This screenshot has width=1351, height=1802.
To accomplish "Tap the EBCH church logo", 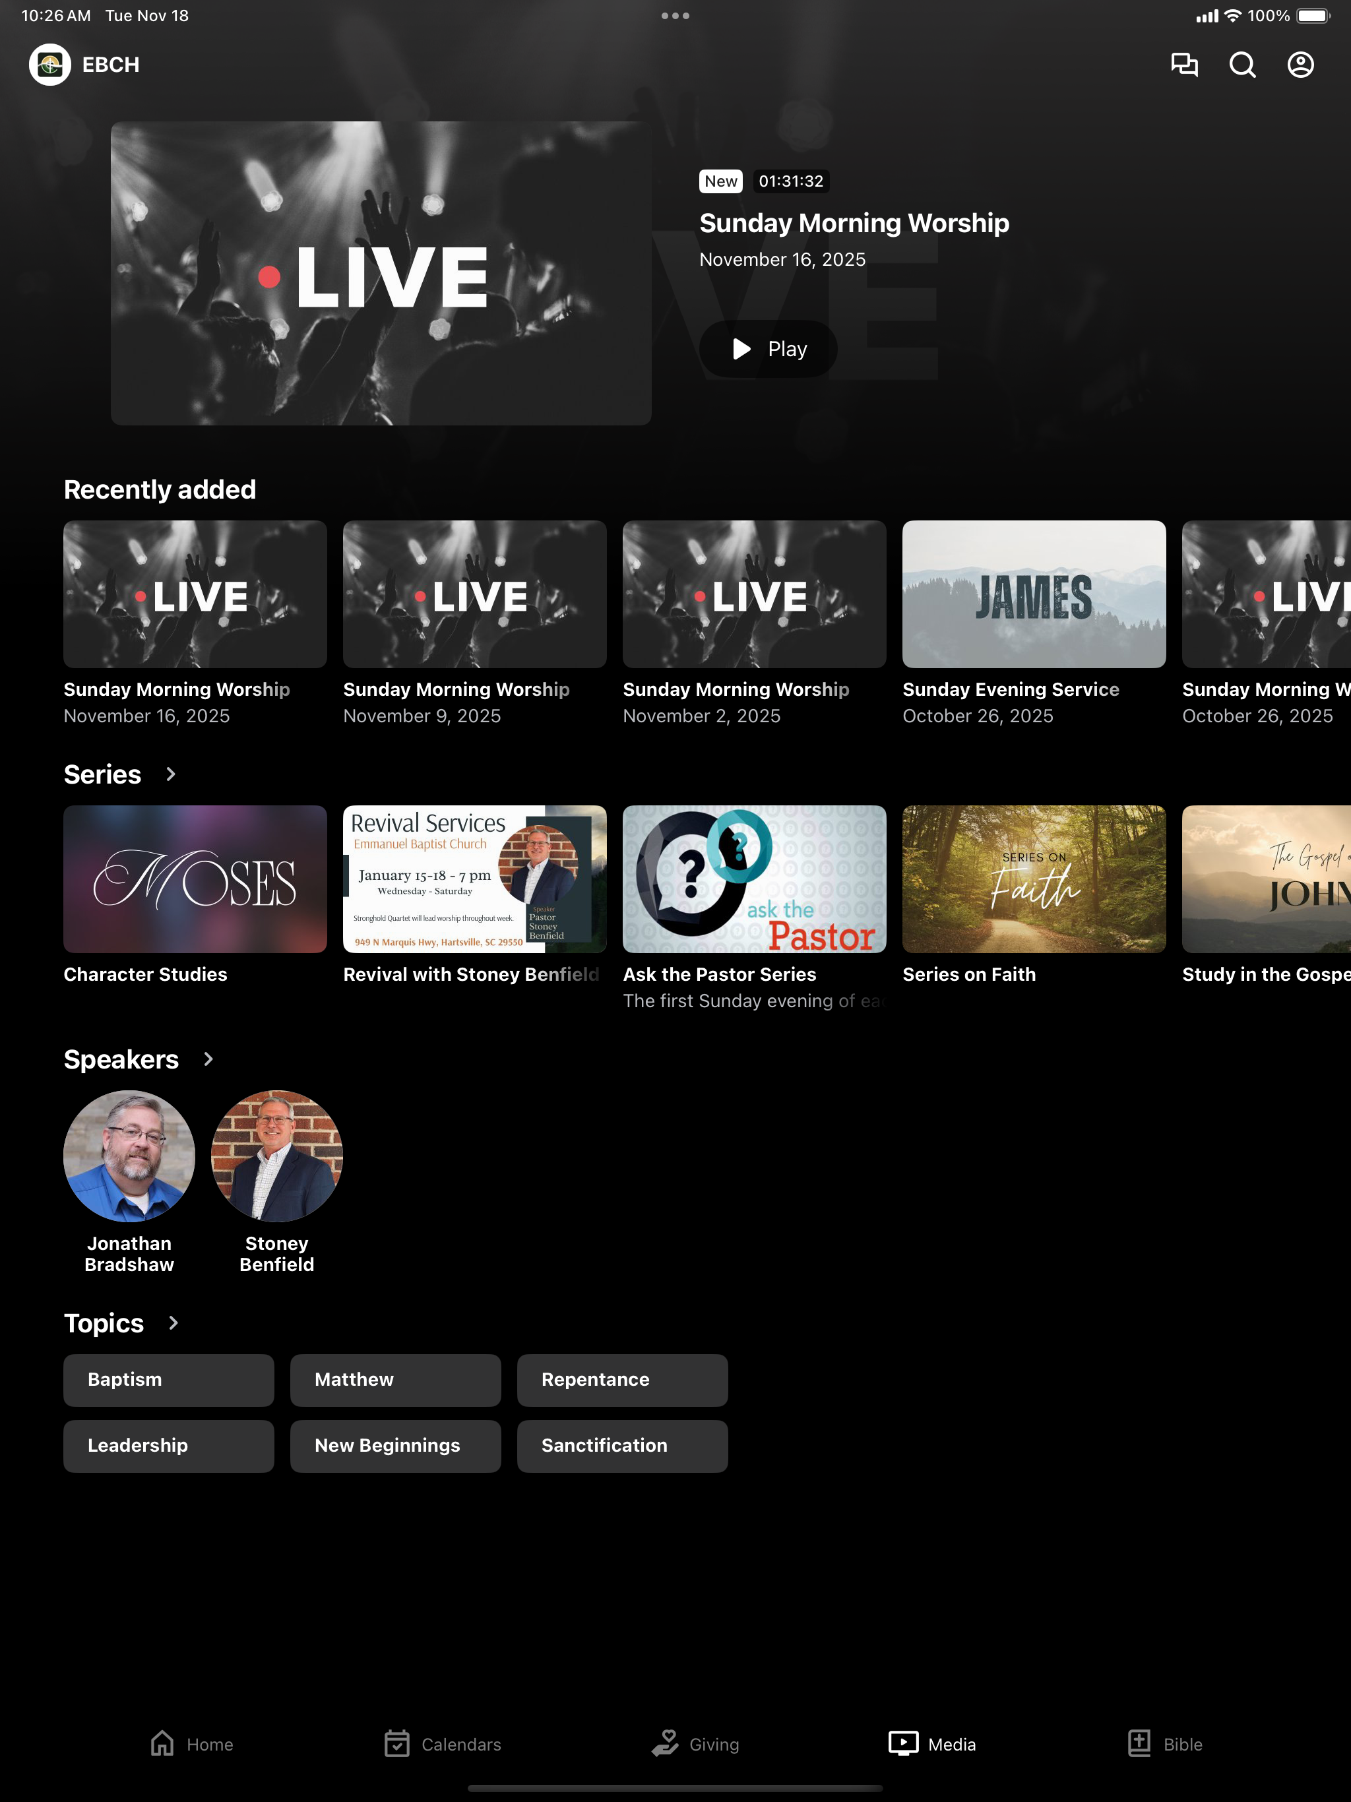I will click(x=49, y=65).
